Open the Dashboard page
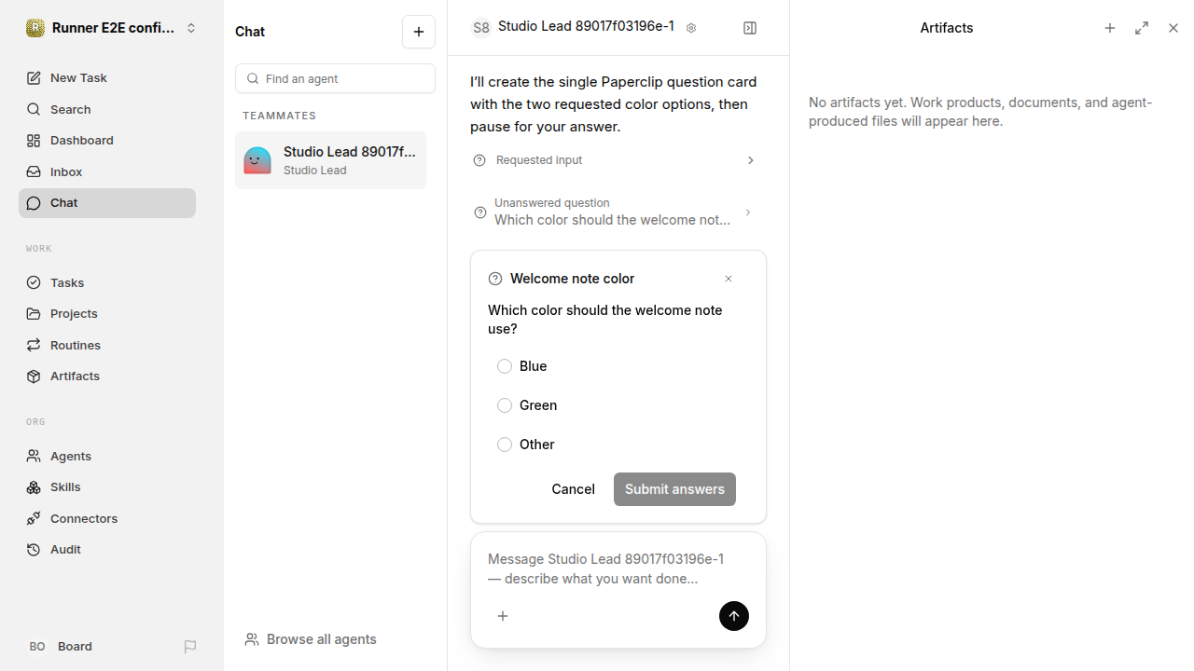 107,141
